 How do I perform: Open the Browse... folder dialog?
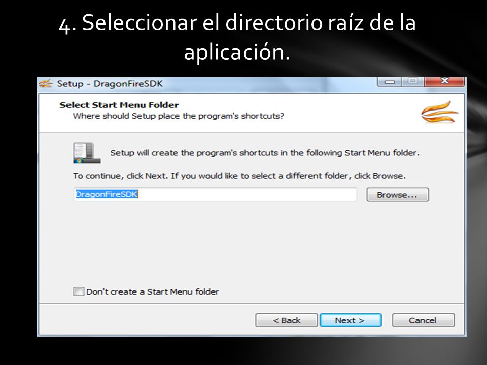click(398, 195)
